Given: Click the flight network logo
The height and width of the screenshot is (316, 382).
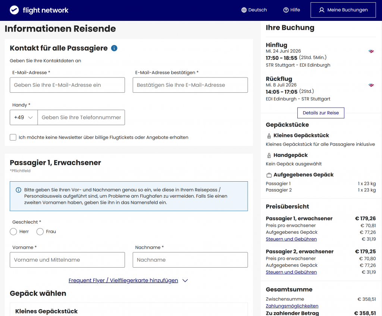Looking at the screenshot, I should coord(39,10).
